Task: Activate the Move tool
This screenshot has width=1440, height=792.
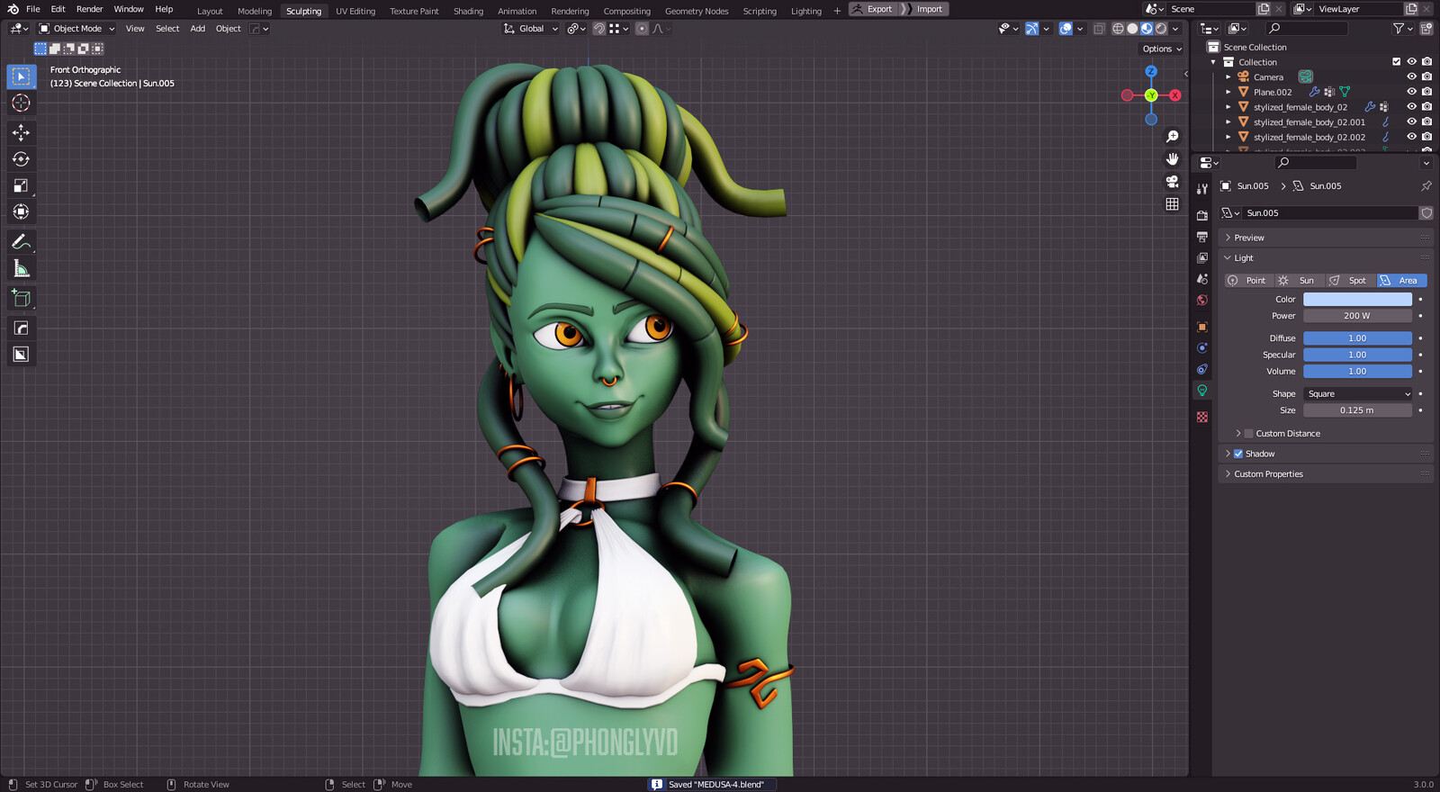Action: (22, 132)
